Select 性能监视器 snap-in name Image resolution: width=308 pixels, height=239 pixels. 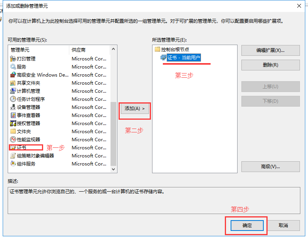coord(28,139)
